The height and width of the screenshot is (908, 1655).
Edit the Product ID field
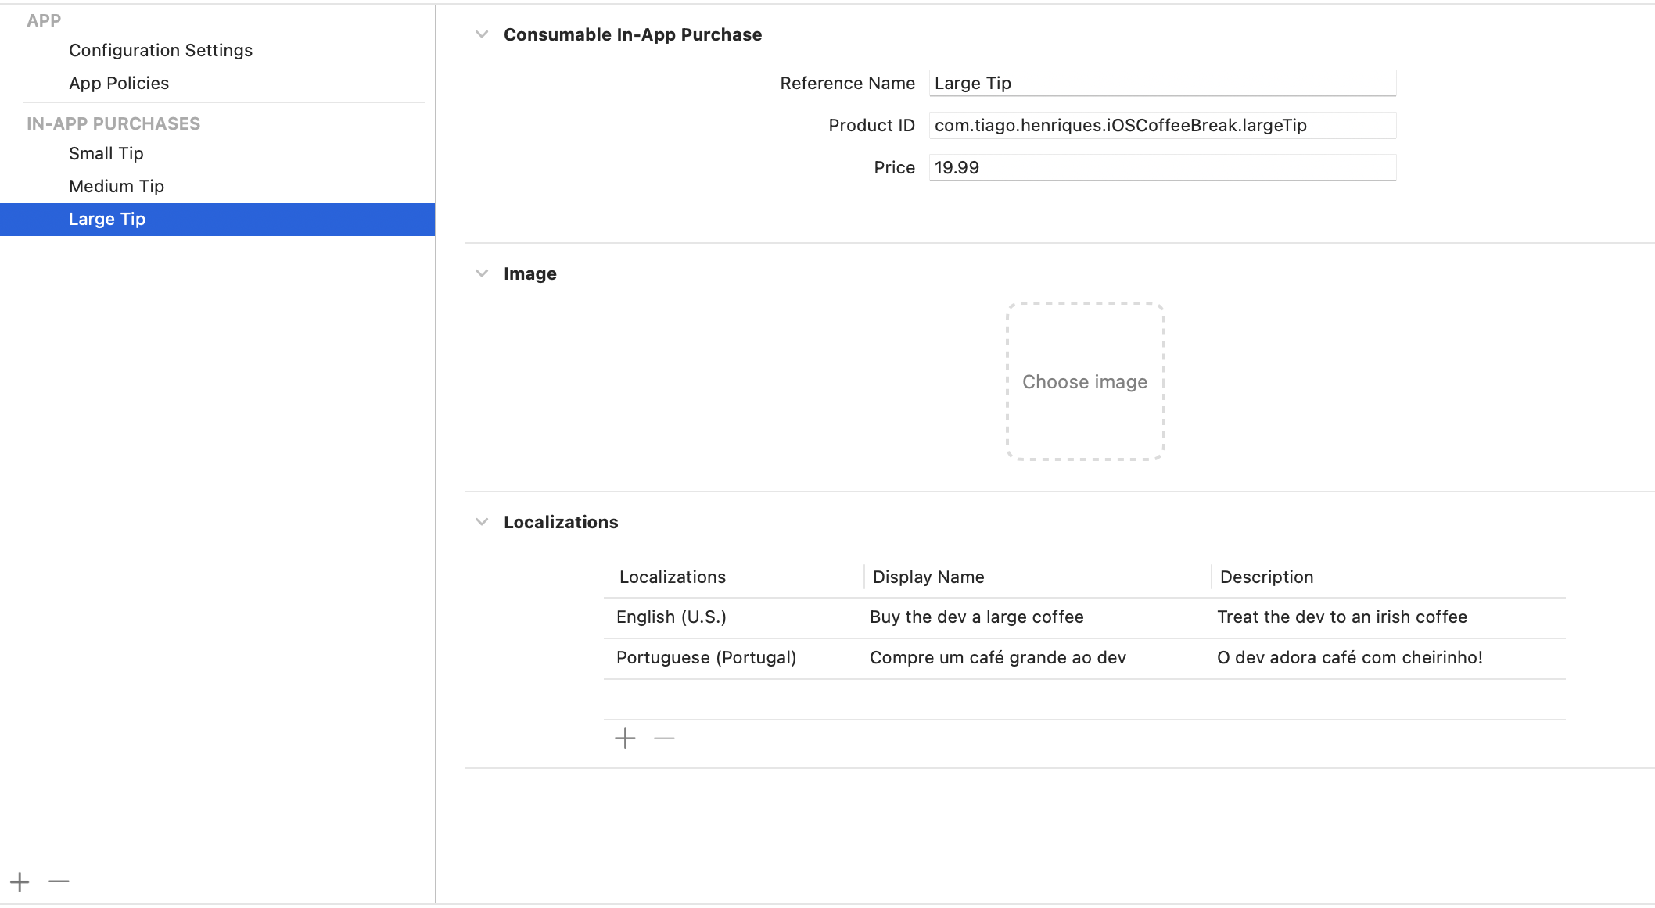pos(1162,125)
